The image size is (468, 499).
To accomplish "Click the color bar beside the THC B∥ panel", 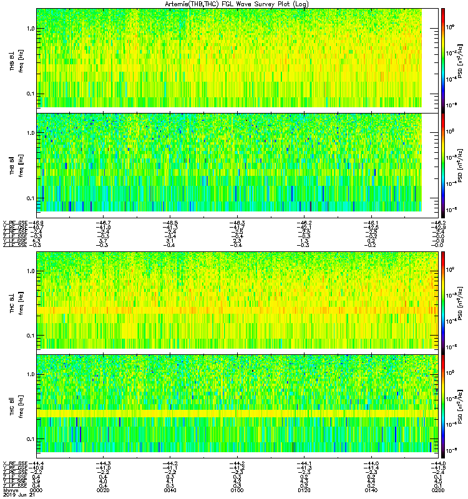I will tap(443, 407).
